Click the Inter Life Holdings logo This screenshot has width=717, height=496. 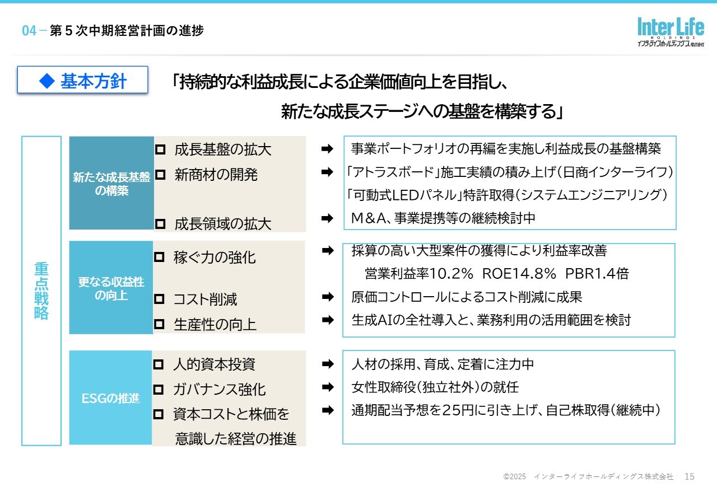point(671,32)
